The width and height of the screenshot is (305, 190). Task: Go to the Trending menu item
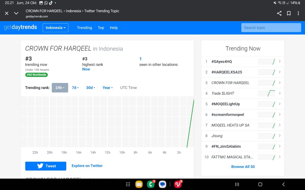[84, 28]
